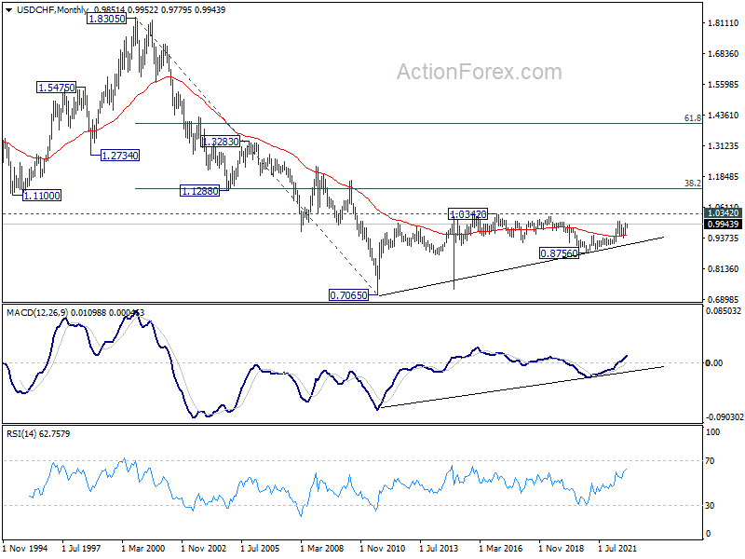Click the ActionForex.com watermark

[x=479, y=72]
